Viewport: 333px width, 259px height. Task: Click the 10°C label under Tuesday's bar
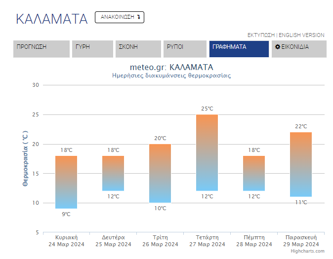click(x=160, y=208)
